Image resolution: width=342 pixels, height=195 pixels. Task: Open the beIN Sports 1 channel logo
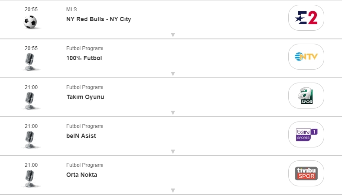(x=306, y=134)
